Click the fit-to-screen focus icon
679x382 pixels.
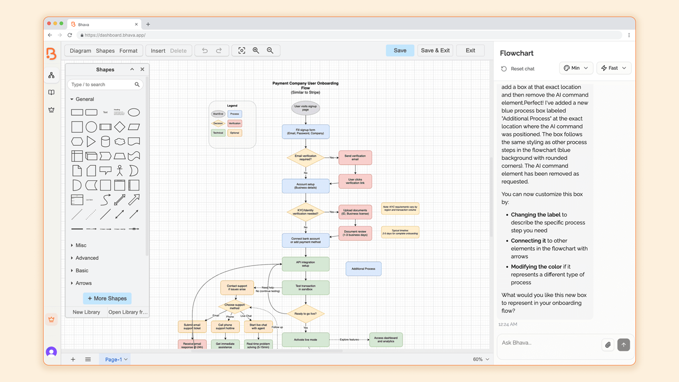pyautogui.click(x=242, y=51)
